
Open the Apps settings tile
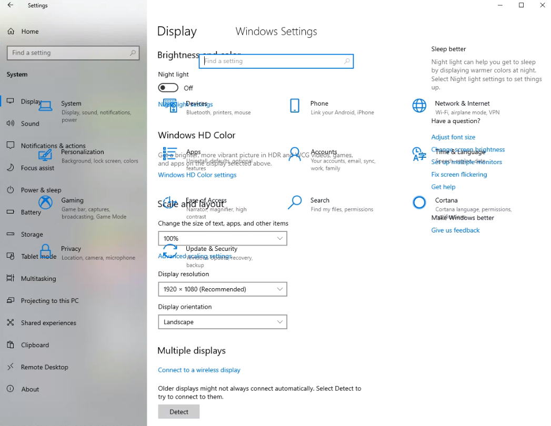click(x=207, y=159)
